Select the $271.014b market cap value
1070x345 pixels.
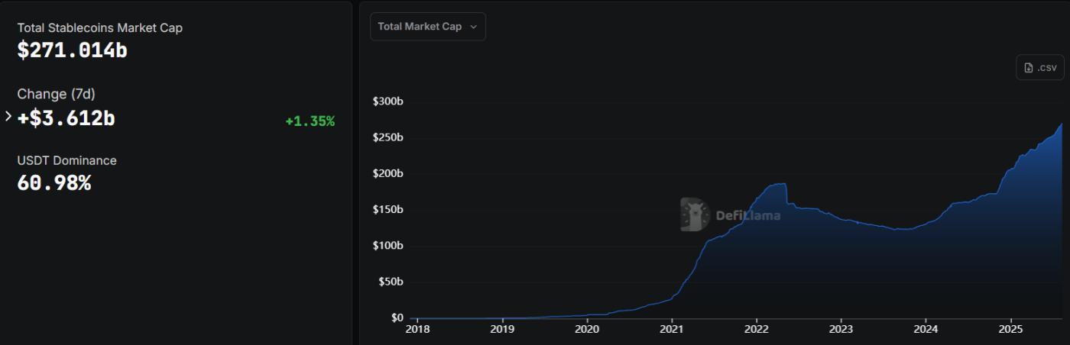pos(73,51)
